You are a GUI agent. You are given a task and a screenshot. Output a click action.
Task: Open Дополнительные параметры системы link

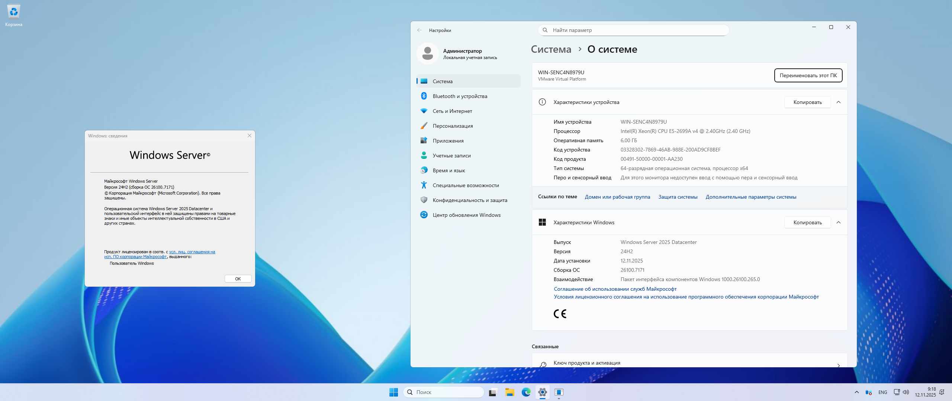tap(751, 197)
